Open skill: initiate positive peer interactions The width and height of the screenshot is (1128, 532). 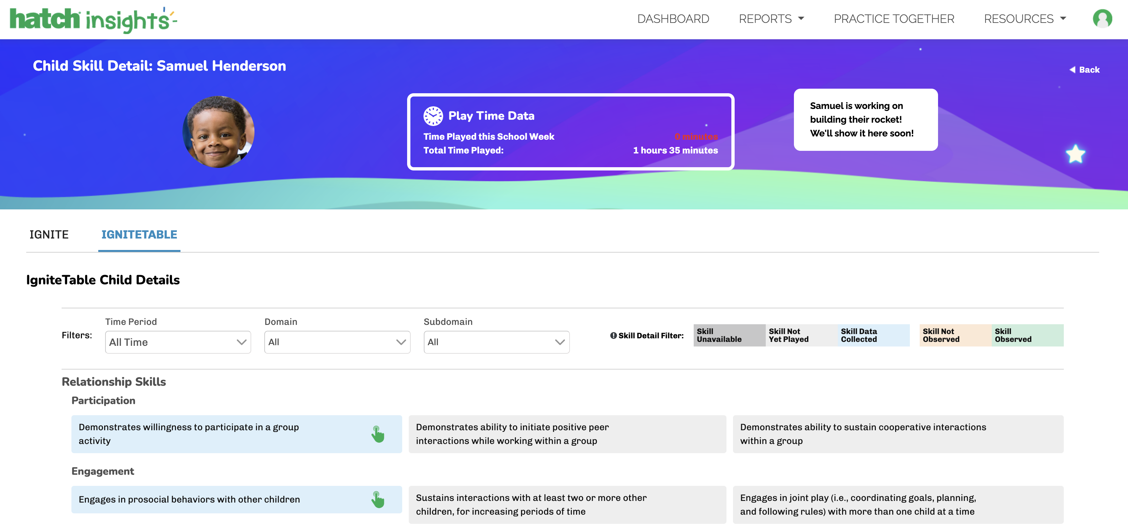pyautogui.click(x=567, y=434)
